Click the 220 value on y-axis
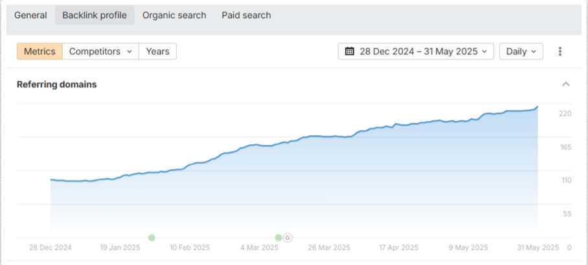 coord(565,114)
